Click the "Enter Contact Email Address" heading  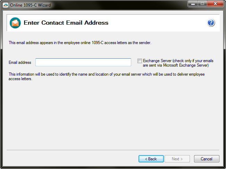click(x=66, y=23)
